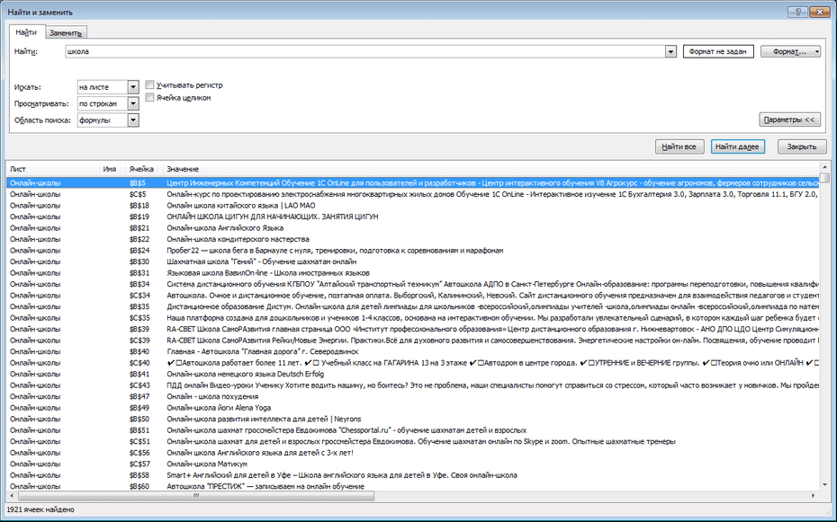Select result 'Шахматная школа "Гений"'
This screenshot has width=837, height=522.
click(x=412, y=261)
